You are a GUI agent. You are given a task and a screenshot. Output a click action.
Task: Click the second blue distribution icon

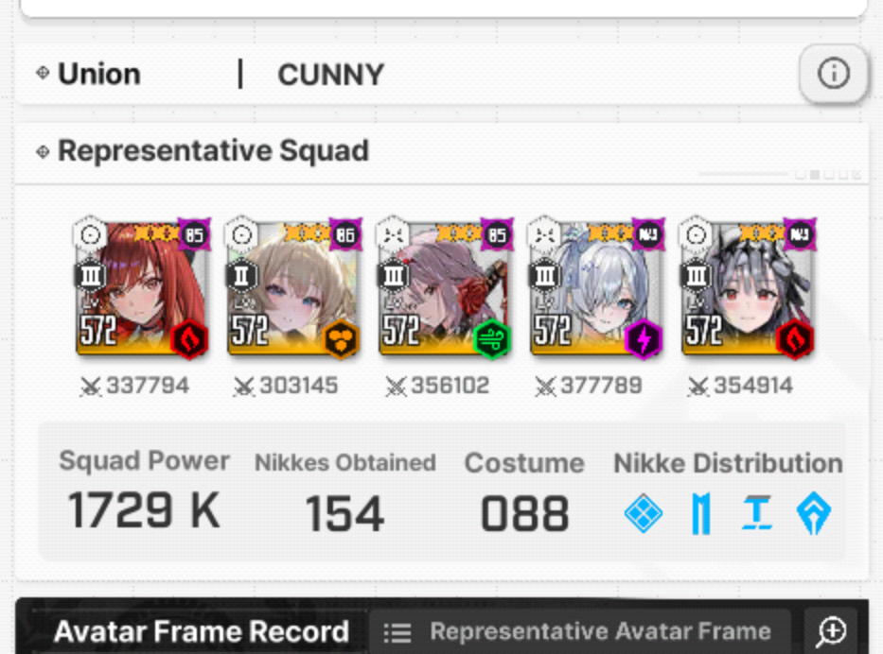click(x=701, y=513)
